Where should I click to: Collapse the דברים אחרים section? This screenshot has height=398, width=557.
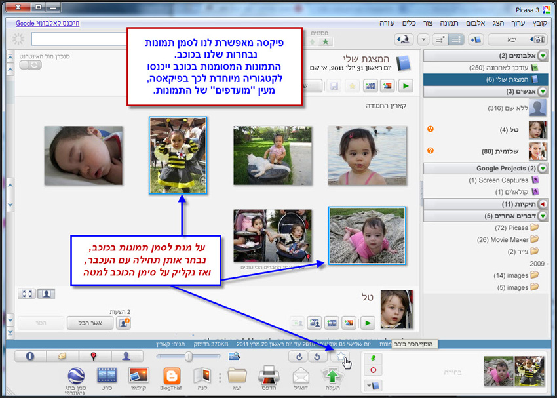tap(542, 216)
